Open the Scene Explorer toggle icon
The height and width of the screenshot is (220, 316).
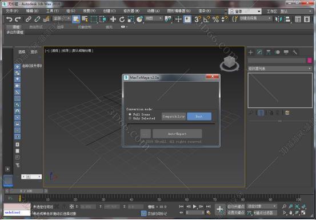click(x=298, y=19)
